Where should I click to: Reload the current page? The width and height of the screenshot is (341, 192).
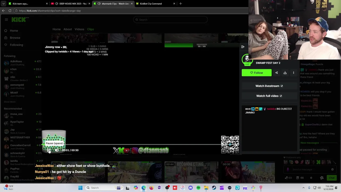(x=10, y=11)
